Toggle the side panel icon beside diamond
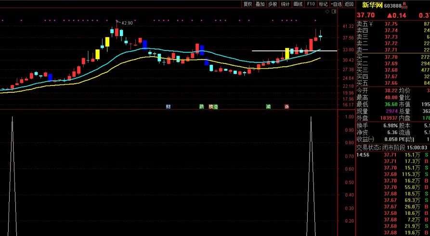The height and width of the screenshot is (236, 430). click(334, 12)
